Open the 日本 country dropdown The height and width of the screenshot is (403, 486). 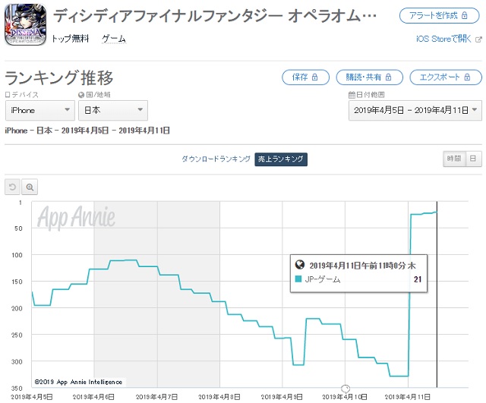pos(113,110)
